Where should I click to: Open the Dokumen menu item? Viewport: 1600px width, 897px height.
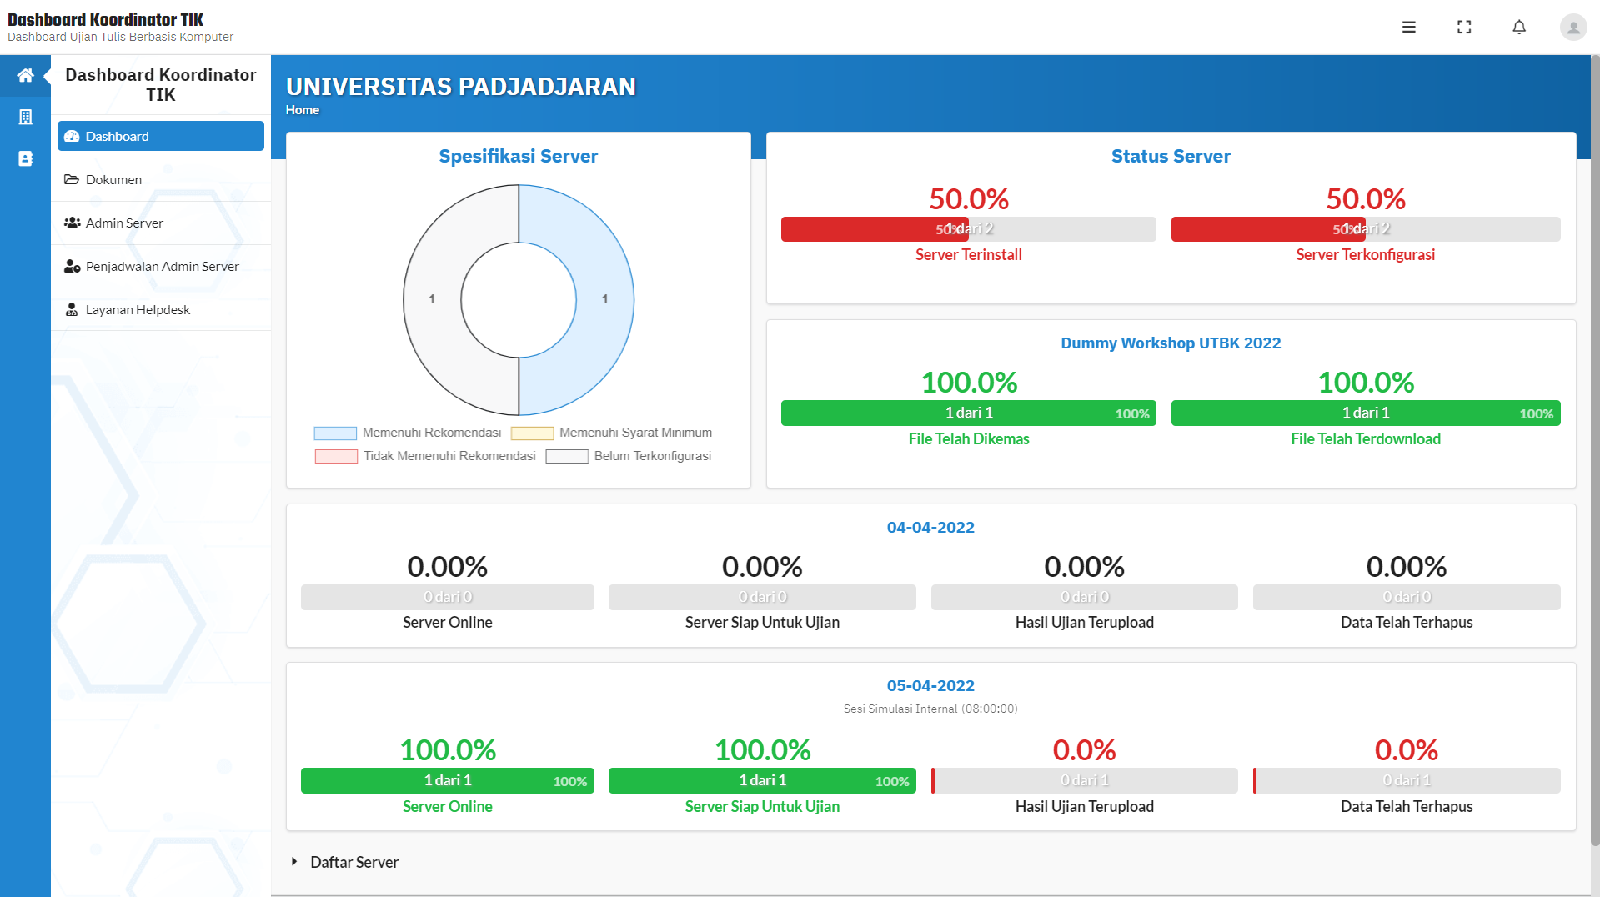click(161, 179)
